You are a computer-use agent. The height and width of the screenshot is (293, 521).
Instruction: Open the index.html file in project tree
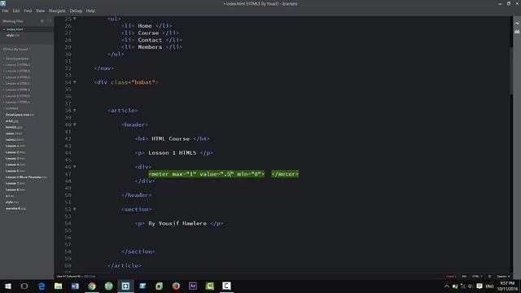click(x=14, y=133)
